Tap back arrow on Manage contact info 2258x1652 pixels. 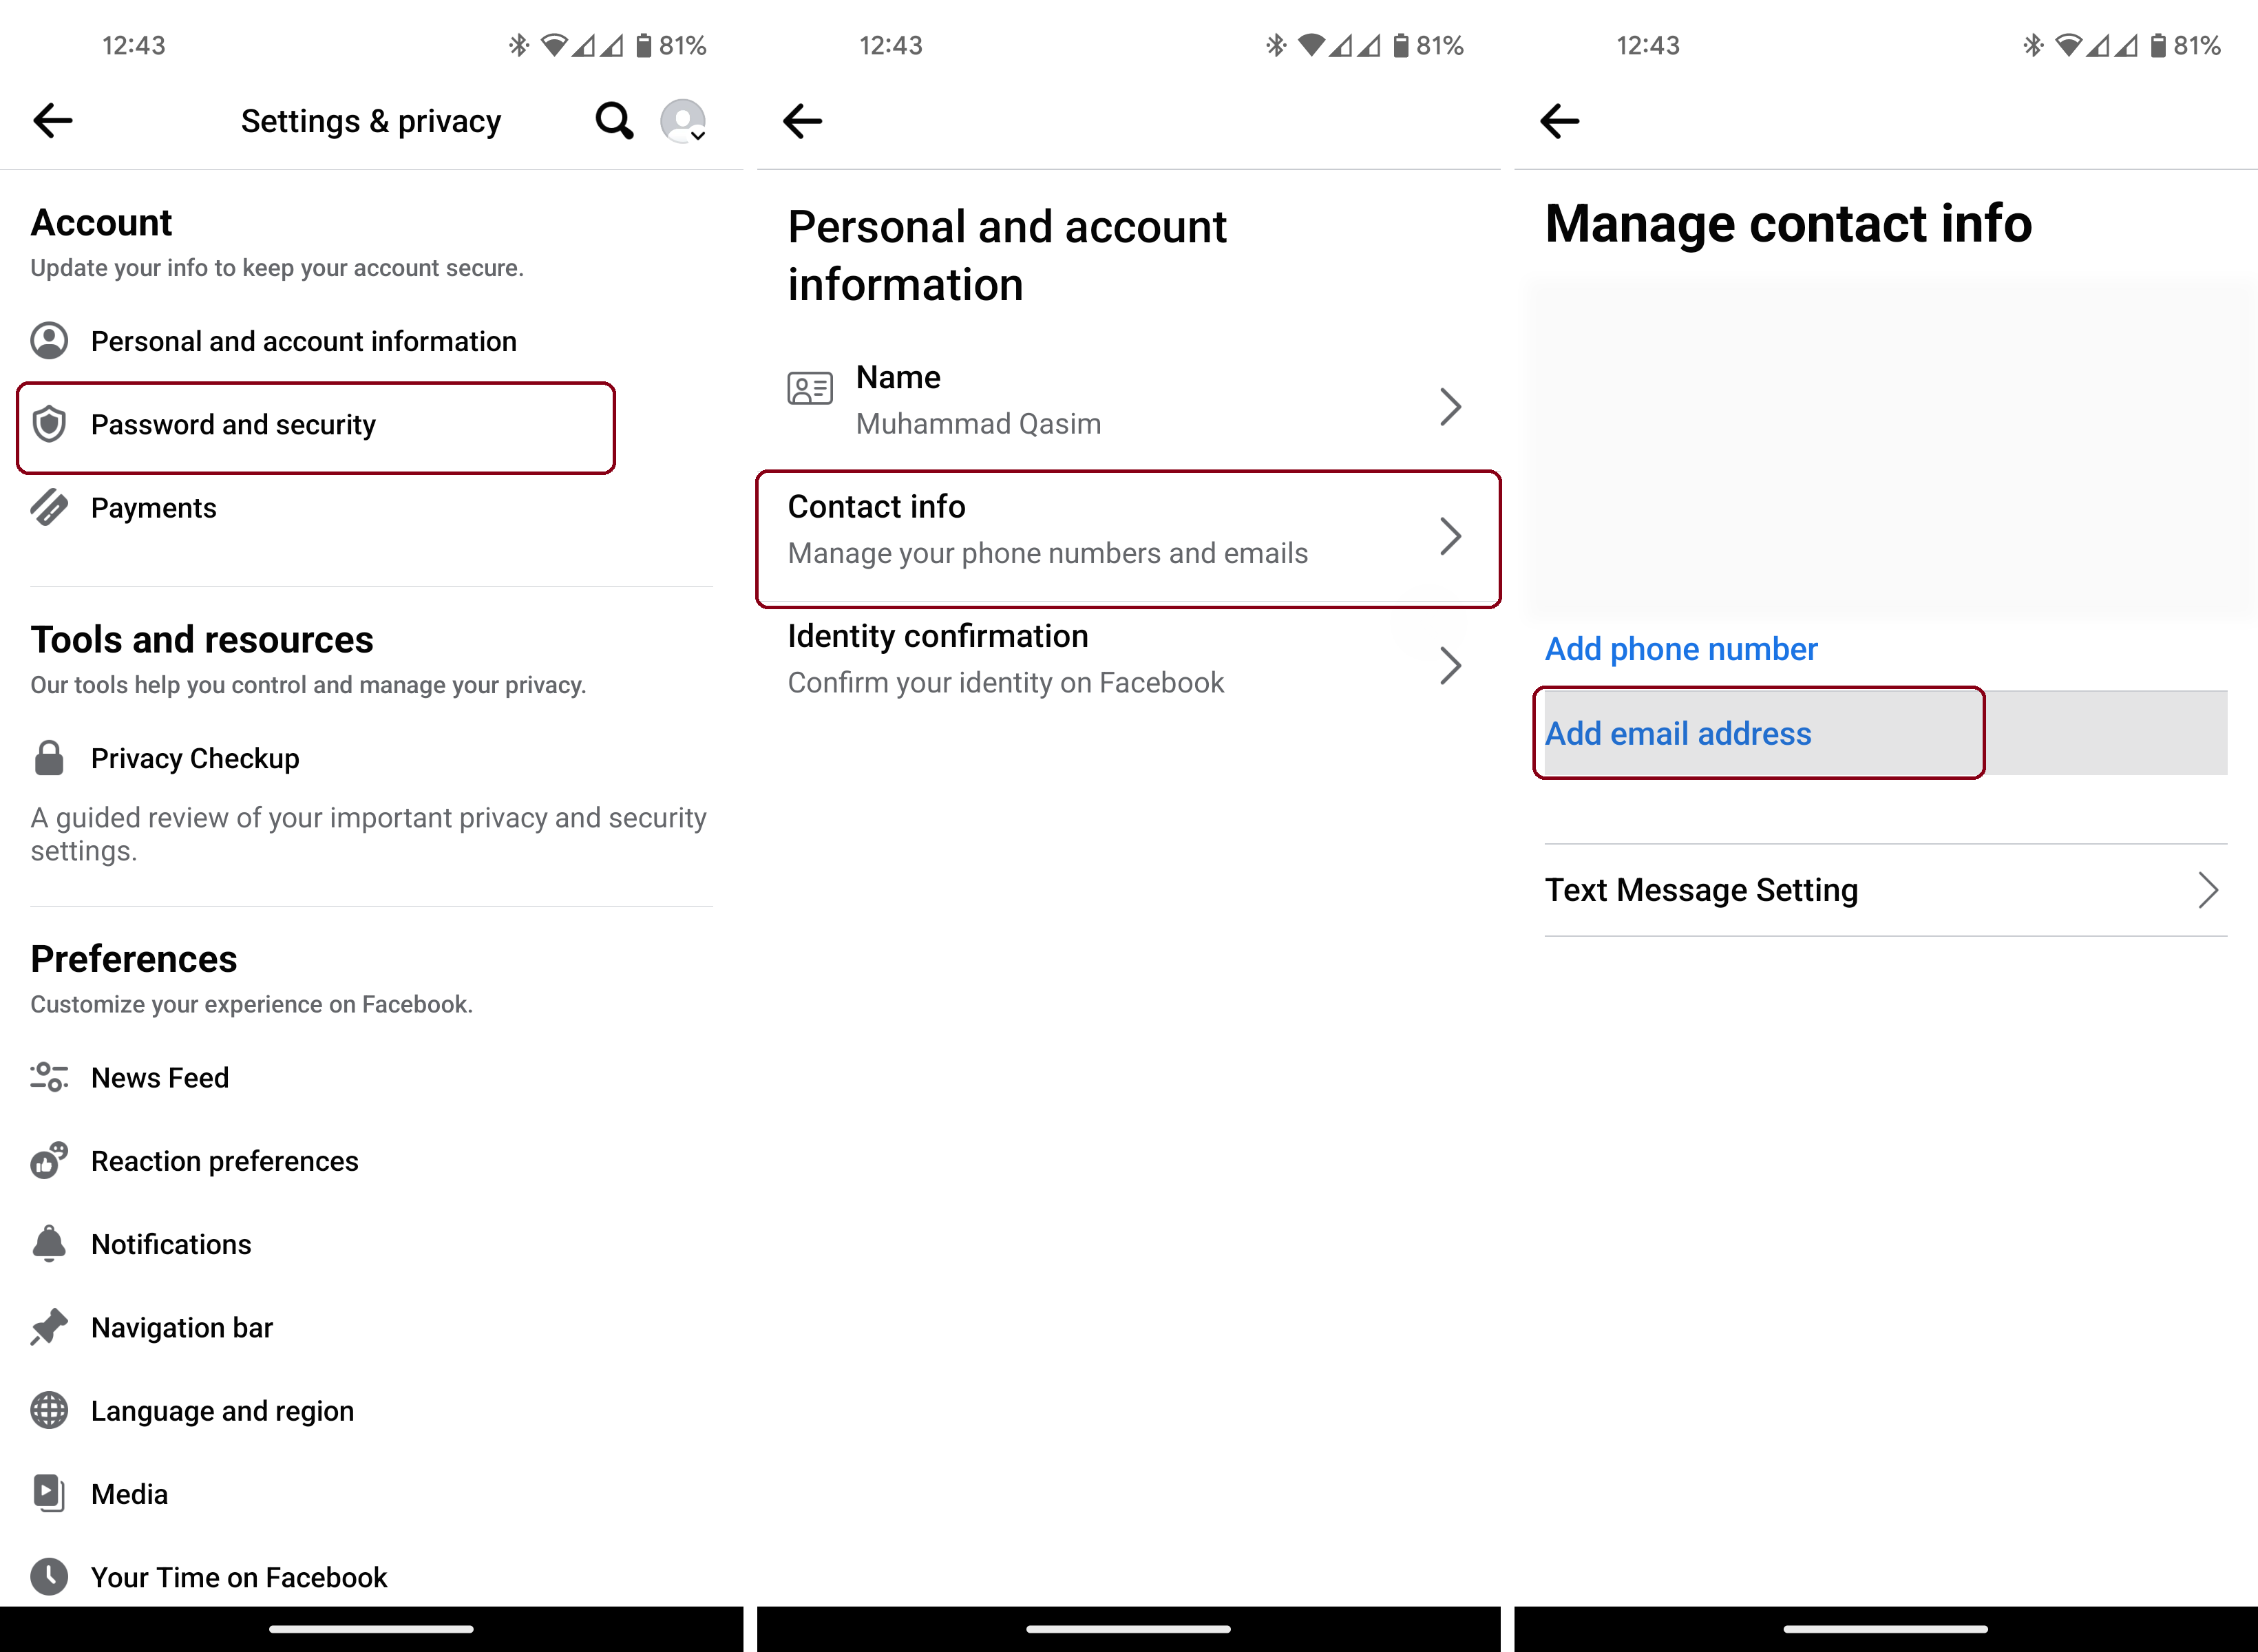pos(1559,121)
